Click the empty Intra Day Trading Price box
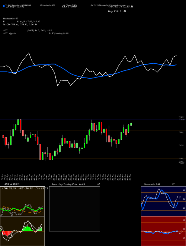The image size is (186, 246). click(74, 209)
